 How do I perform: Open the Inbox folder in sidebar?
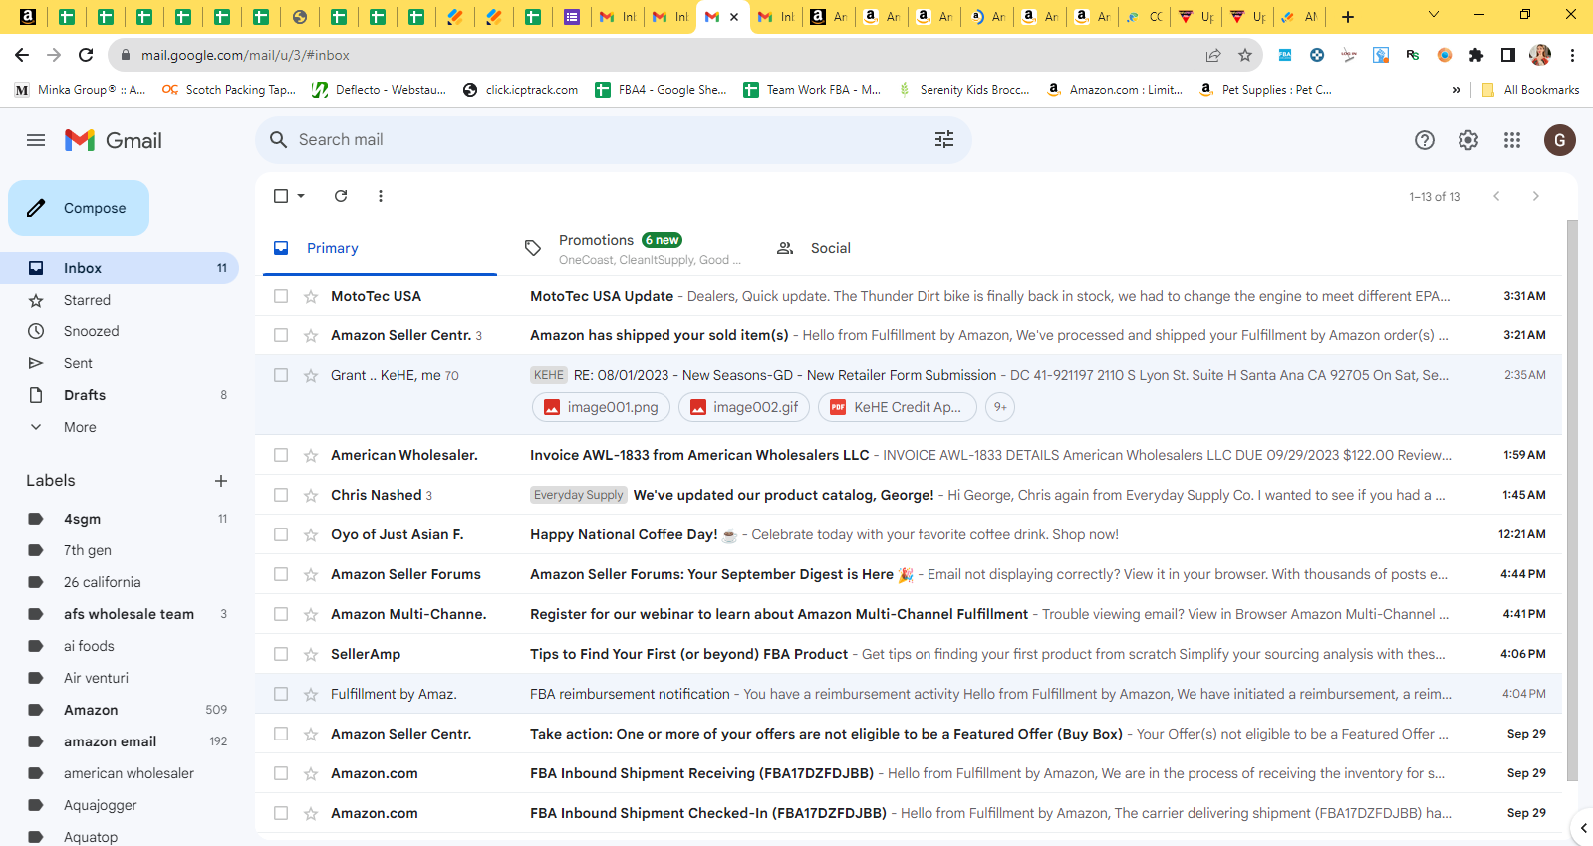120,268
